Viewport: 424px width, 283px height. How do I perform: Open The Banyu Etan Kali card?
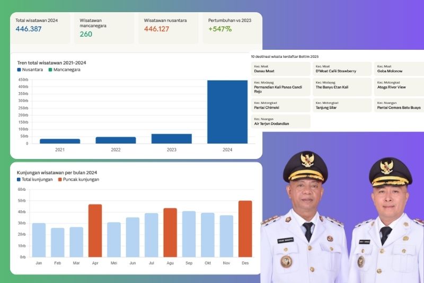point(342,85)
